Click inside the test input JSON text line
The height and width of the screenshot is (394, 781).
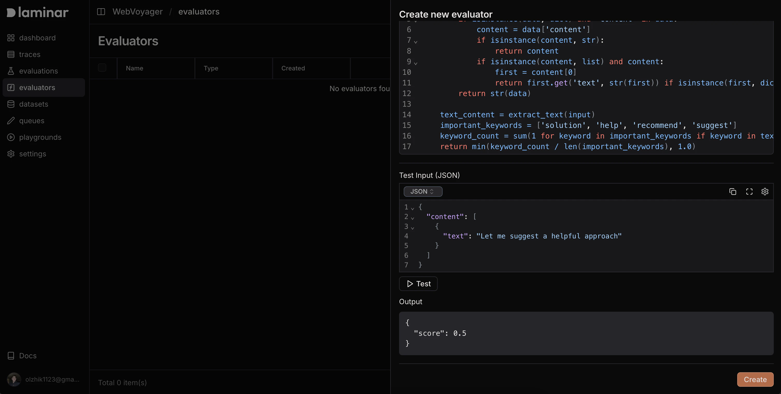tap(549, 236)
